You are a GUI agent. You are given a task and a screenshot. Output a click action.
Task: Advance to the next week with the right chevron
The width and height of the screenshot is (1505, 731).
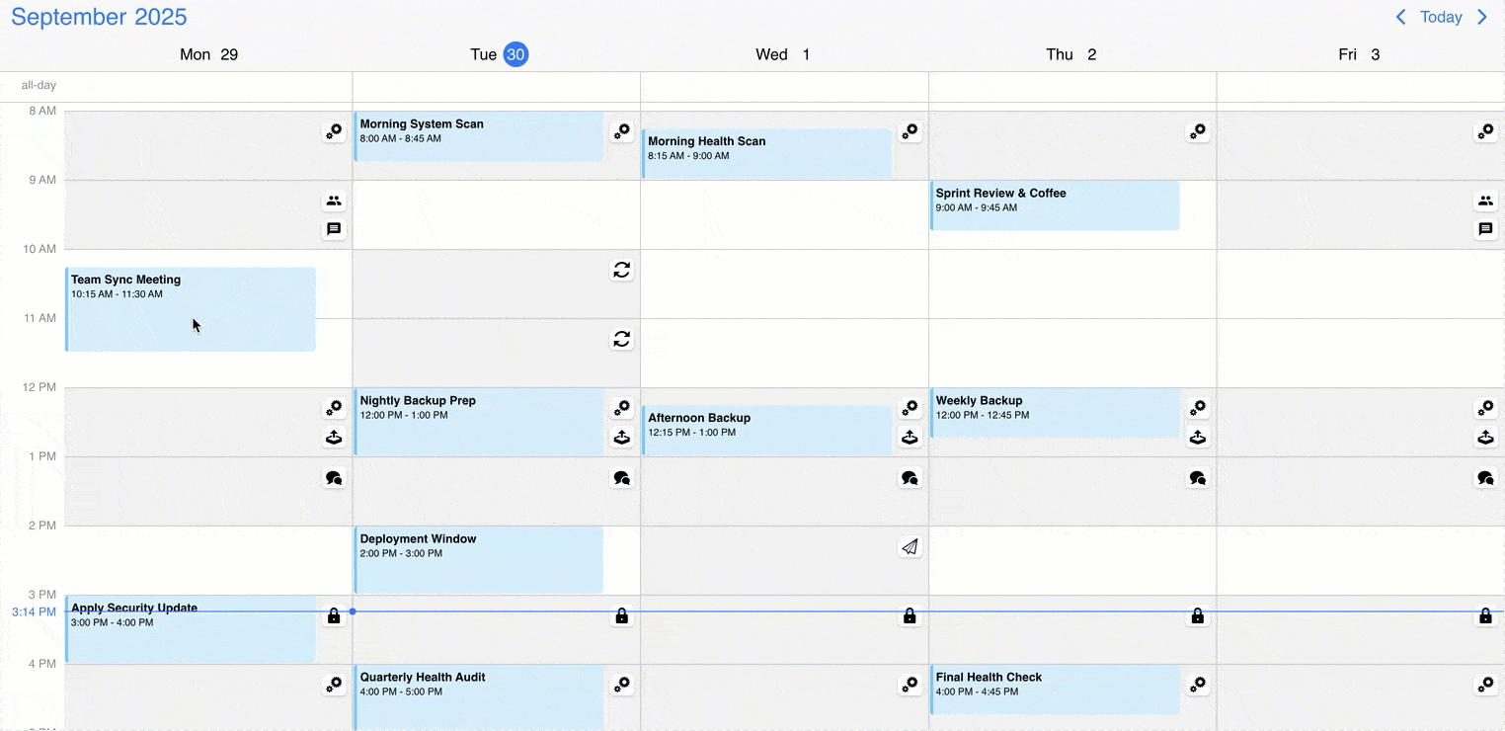[1482, 17]
